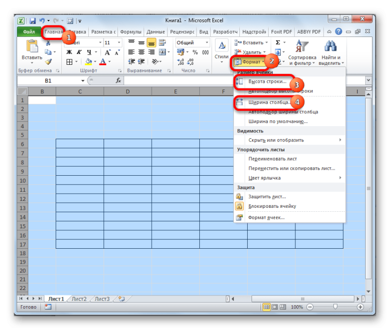Toggle wrap text button
The height and width of the screenshot is (330, 390).
[x=162, y=42]
